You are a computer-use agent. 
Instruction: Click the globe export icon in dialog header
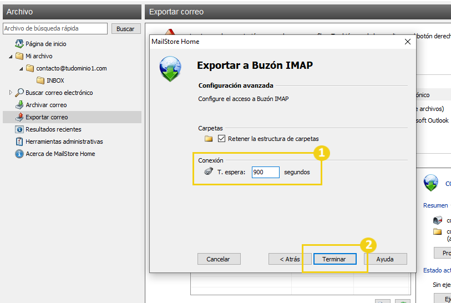(170, 69)
